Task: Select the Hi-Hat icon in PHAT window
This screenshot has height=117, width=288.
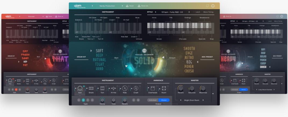Action: [x=36, y=80]
